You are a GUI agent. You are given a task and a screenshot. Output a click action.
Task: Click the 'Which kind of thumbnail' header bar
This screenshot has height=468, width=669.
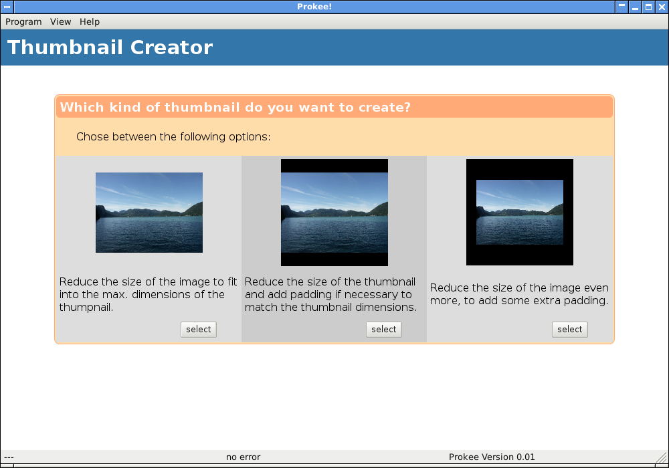[x=334, y=107]
